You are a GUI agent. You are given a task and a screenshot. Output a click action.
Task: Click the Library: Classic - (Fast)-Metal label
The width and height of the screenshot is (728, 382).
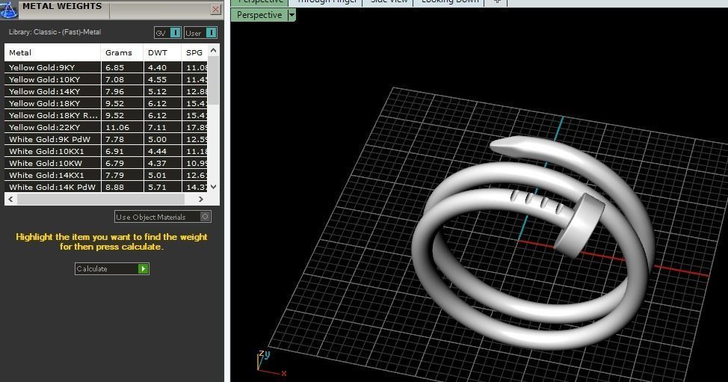coord(55,32)
